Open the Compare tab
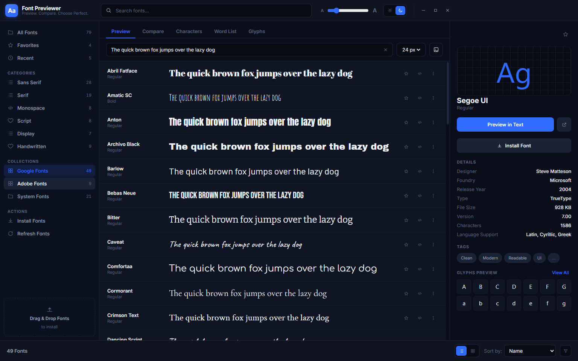 coord(153,31)
